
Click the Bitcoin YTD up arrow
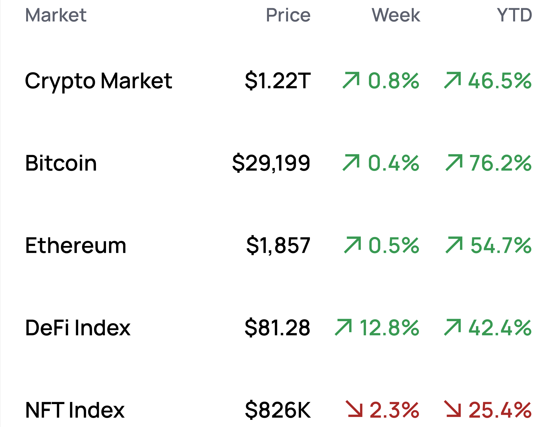click(454, 163)
